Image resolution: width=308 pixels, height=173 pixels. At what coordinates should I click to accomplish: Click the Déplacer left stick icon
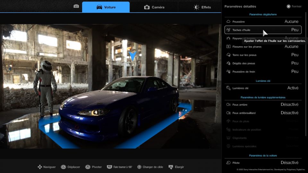click(x=63, y=167)
